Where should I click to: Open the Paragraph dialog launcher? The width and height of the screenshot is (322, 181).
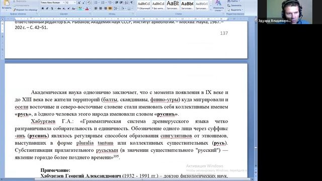coord(133,14)
